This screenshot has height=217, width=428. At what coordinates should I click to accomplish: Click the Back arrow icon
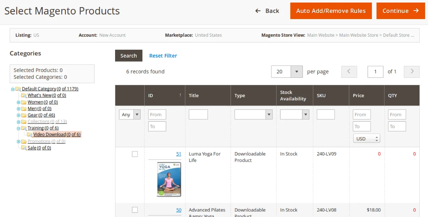(258, 11)
